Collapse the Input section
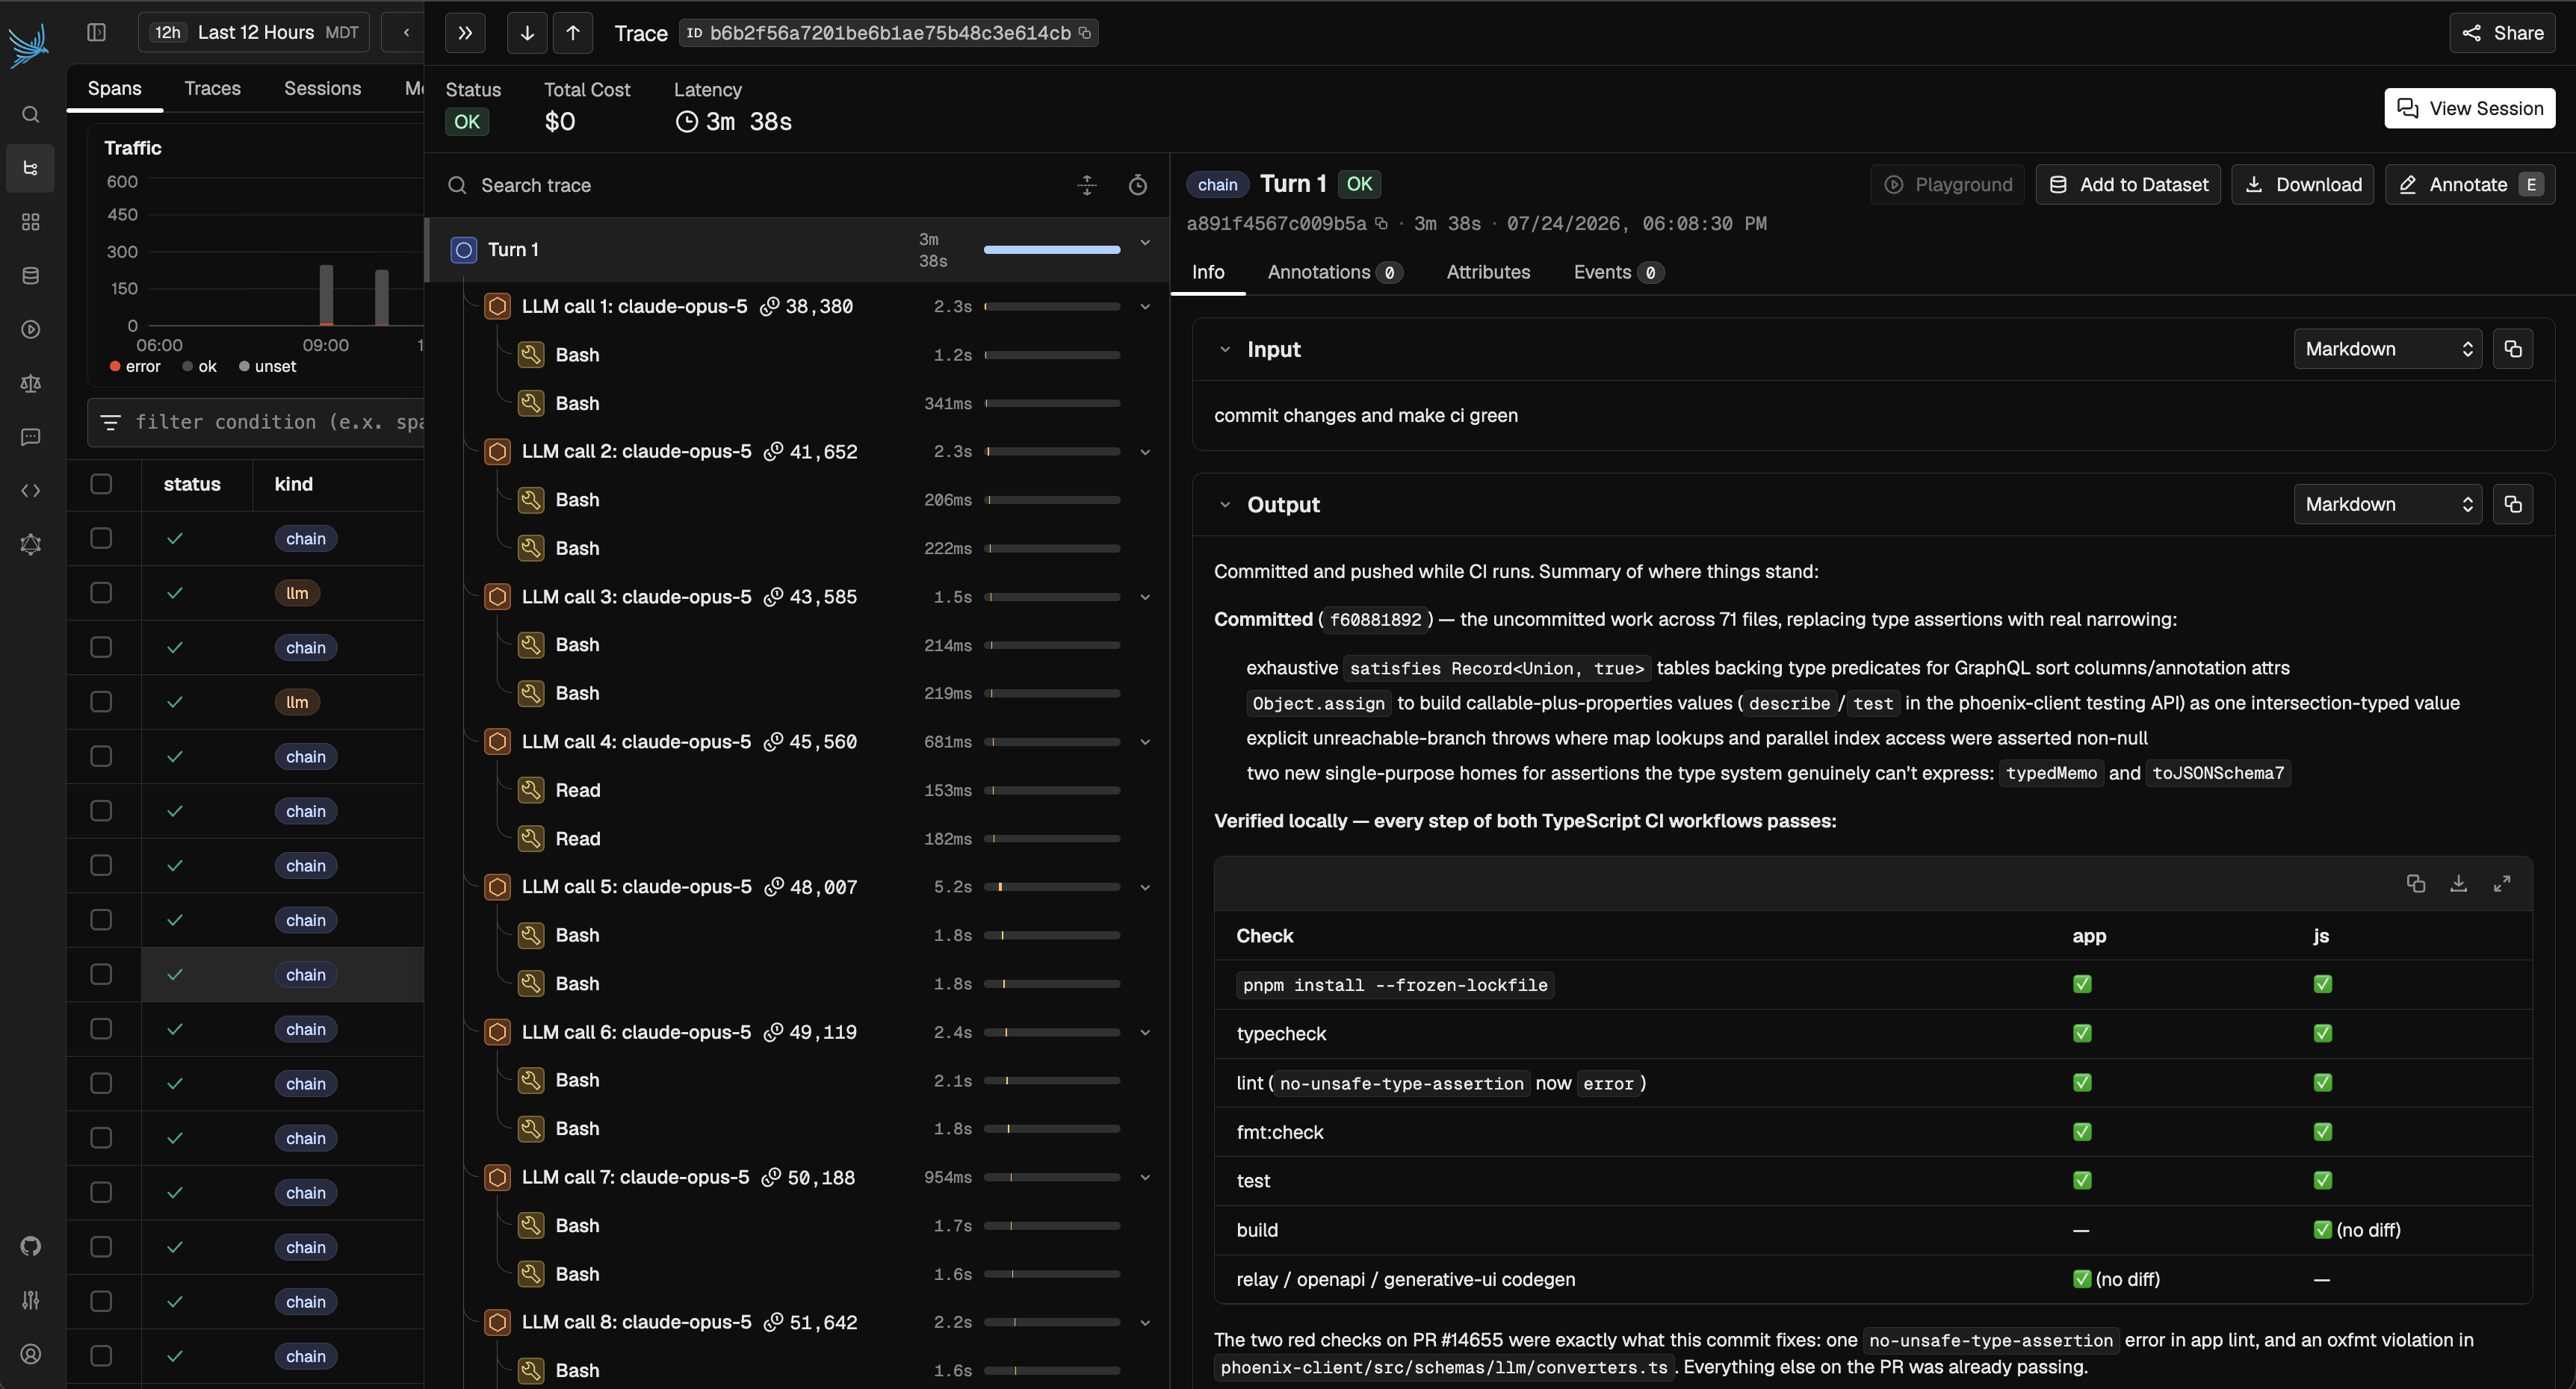 point(1225,349)
